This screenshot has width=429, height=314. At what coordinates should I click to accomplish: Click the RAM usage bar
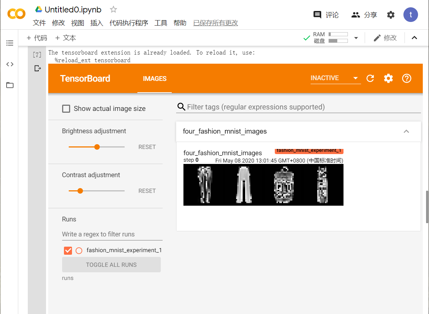click(x=338, y=34)
